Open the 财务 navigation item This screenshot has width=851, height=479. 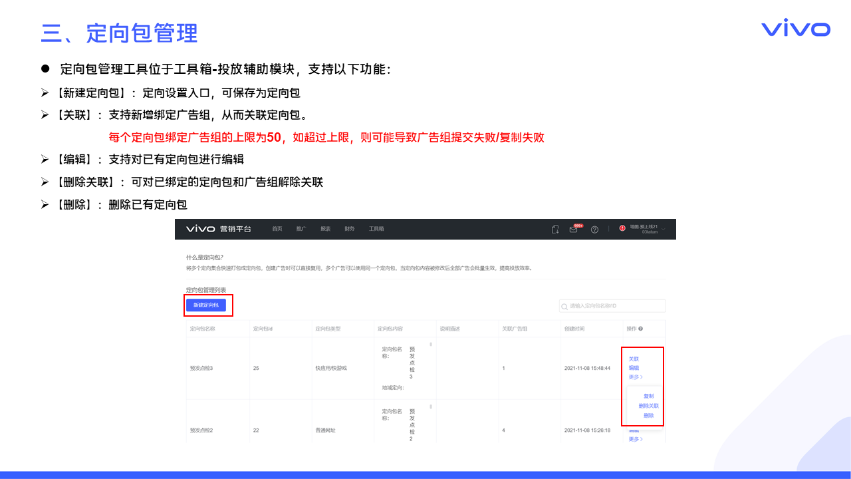click(349, 229)
